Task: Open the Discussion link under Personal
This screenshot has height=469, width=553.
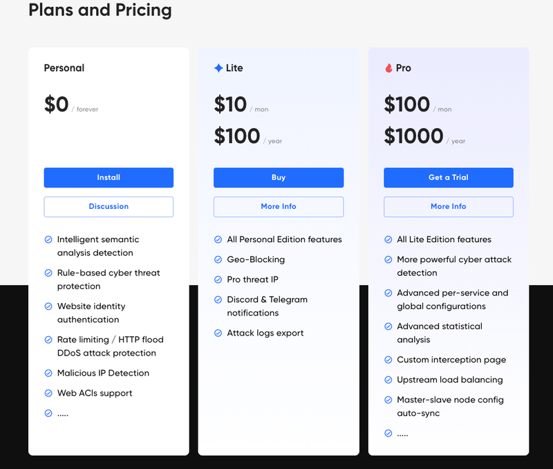Action: 109,206
